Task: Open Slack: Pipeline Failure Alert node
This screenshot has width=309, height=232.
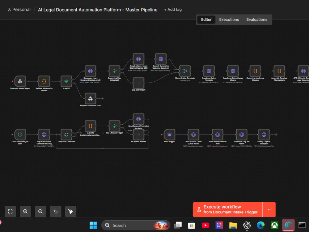Action: [217, 135]
